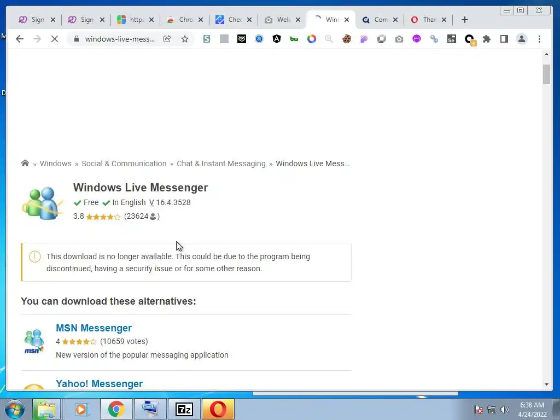Close the 'Chec' tab
Image resolution: width=560 pixels, height=420 pixels.
[x=249, y=20]
